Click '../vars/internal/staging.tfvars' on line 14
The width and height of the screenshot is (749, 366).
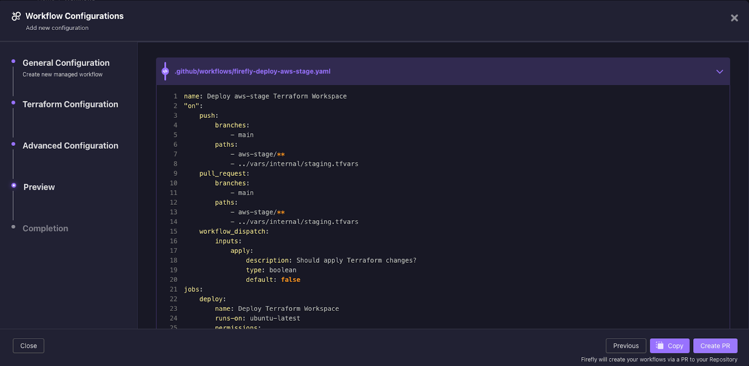(x=298, y=222)
